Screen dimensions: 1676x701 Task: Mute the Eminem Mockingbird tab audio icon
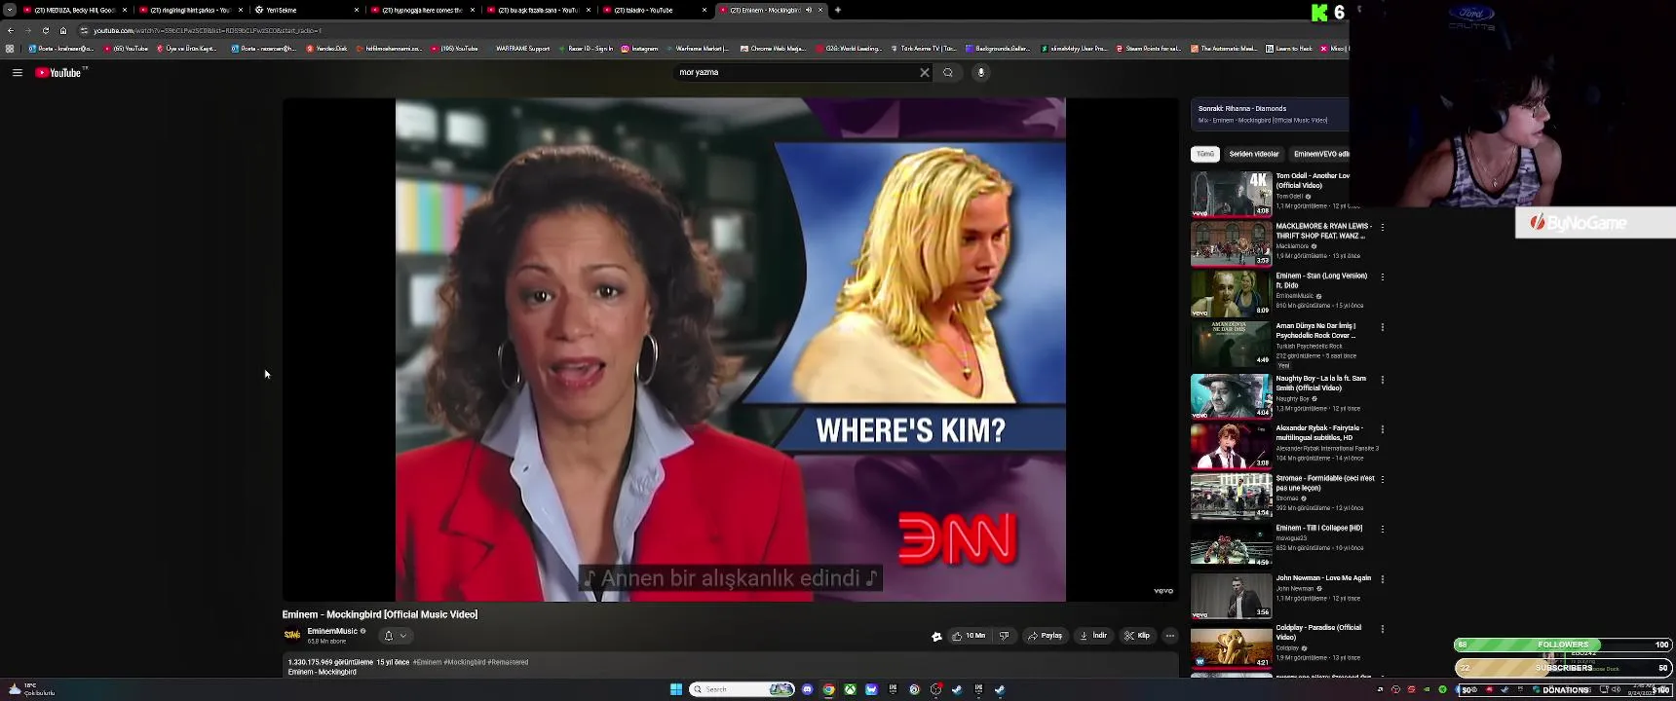pyautogui.click(x=808, y=10)
